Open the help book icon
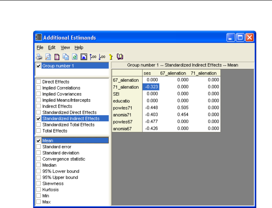The height and width of the screenshot is (208, 272). coord(120,57)
